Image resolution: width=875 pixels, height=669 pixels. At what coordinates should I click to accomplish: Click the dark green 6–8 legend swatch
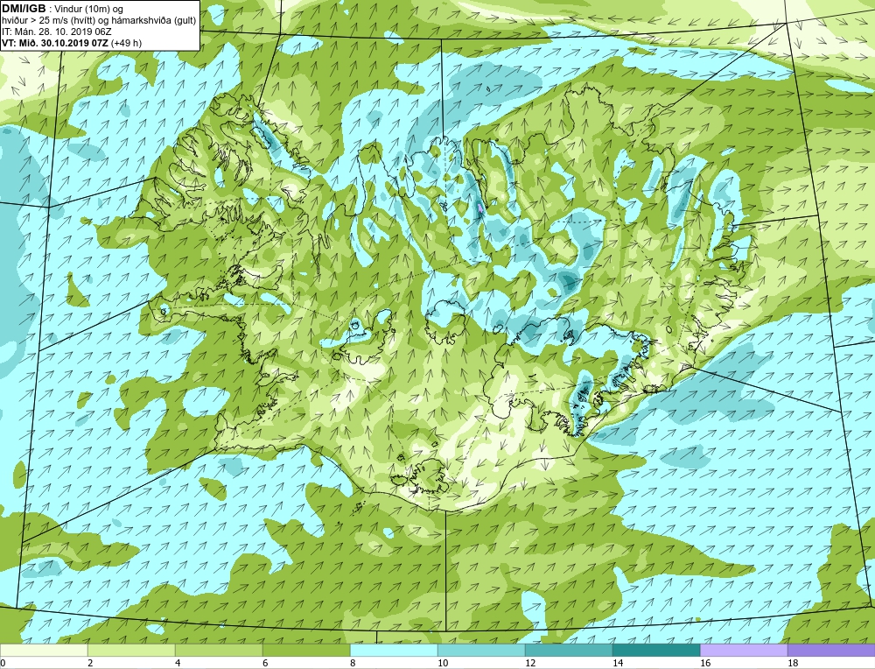click(x=306, y=650)
